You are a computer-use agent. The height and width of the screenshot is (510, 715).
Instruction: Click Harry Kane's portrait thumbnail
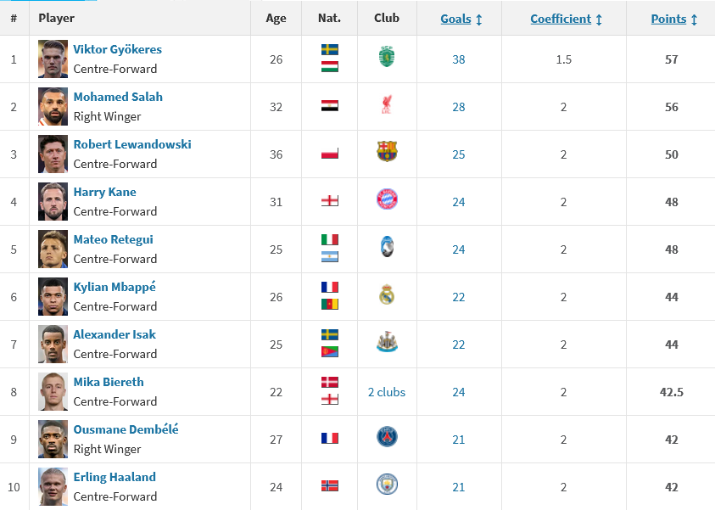(53, 201)
